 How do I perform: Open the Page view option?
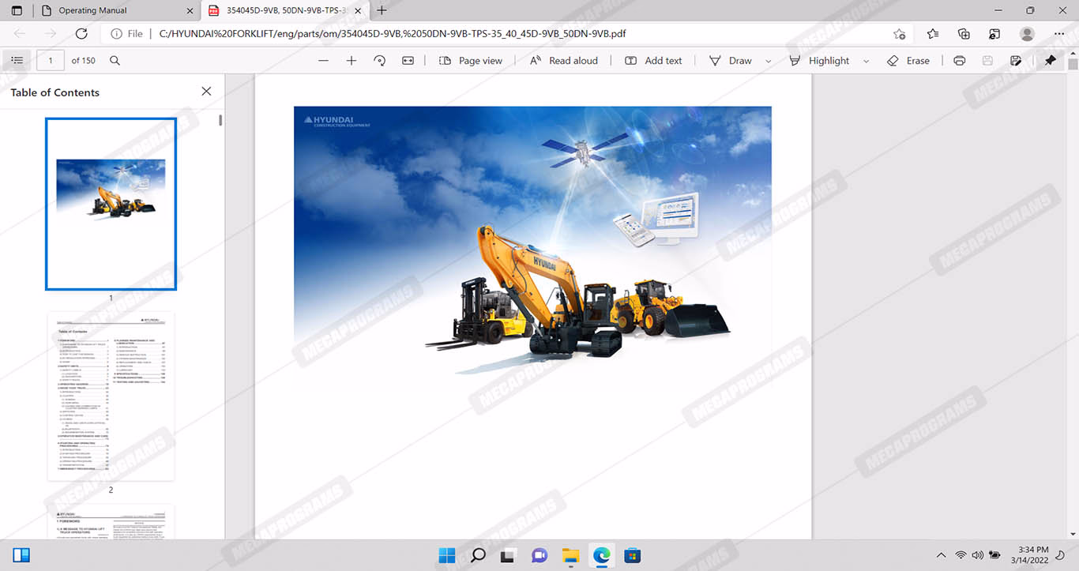point(471,61)
